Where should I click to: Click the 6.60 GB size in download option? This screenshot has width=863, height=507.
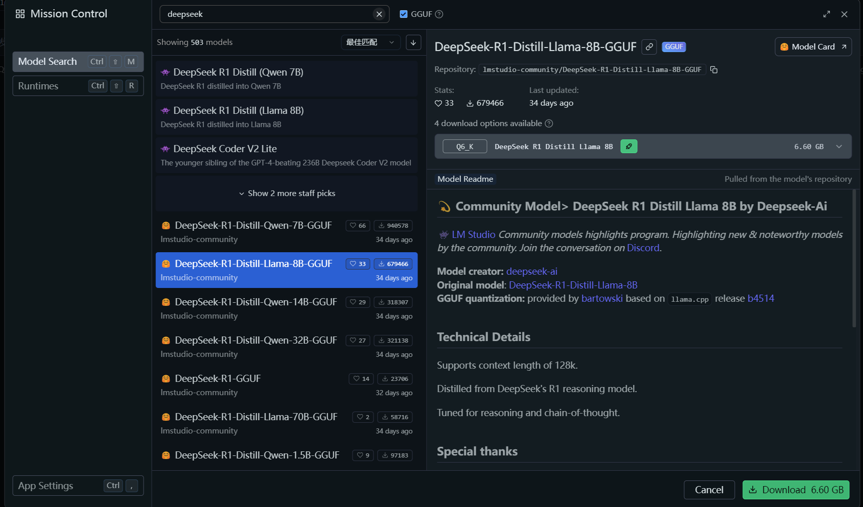click(x=809, y=147)
